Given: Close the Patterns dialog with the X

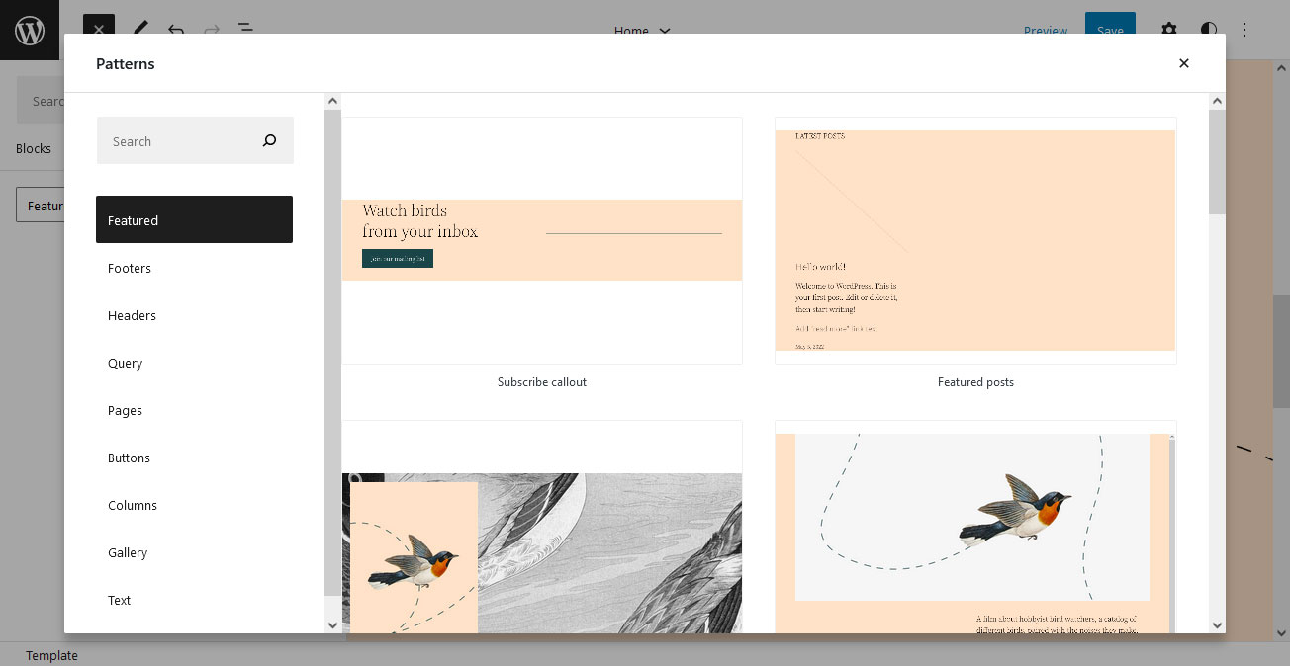Looking at the screenshot, I should tap(1183, 62).
